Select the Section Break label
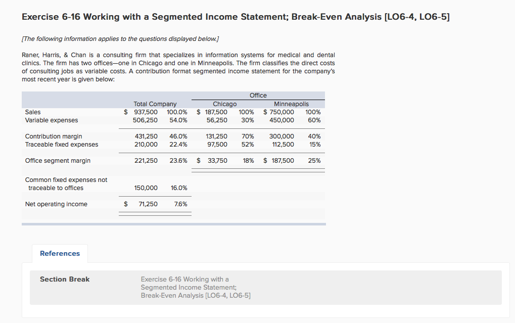This screenshot has height=323, width=515. [x=65, y=279]
